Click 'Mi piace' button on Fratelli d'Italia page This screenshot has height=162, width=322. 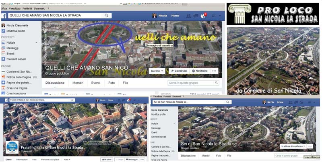tap(107, 160)
